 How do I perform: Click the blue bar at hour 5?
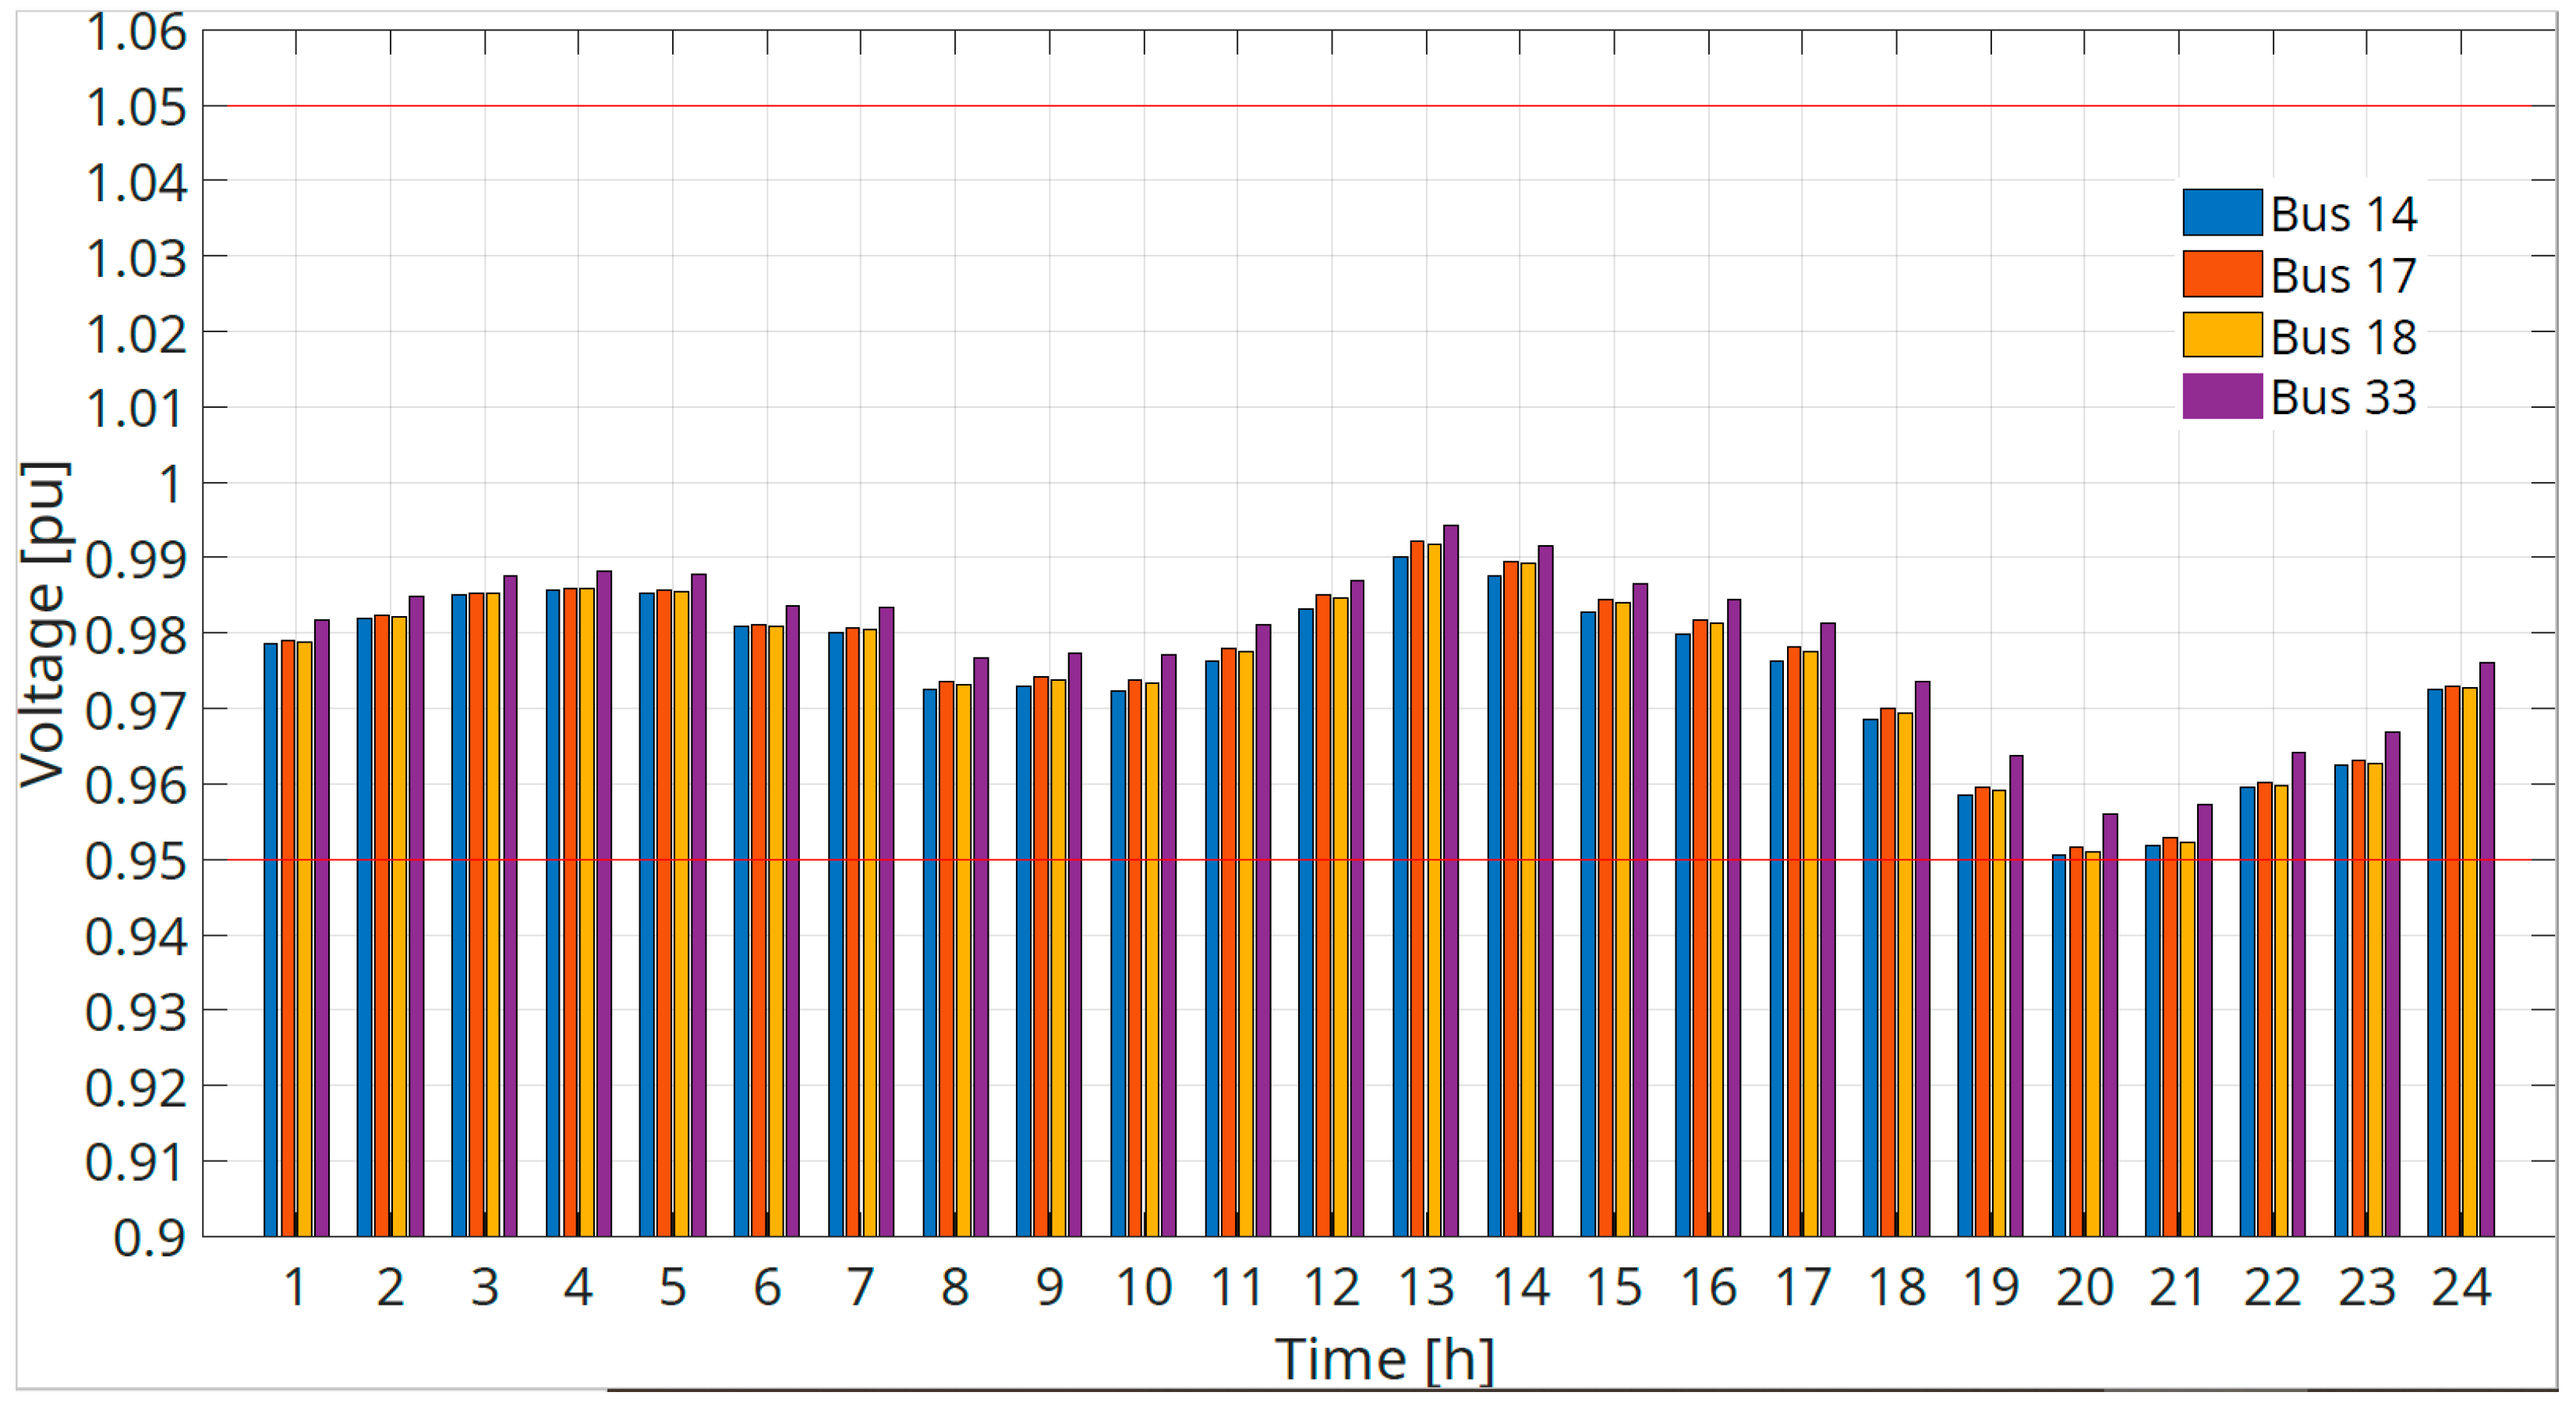(647, 914)
